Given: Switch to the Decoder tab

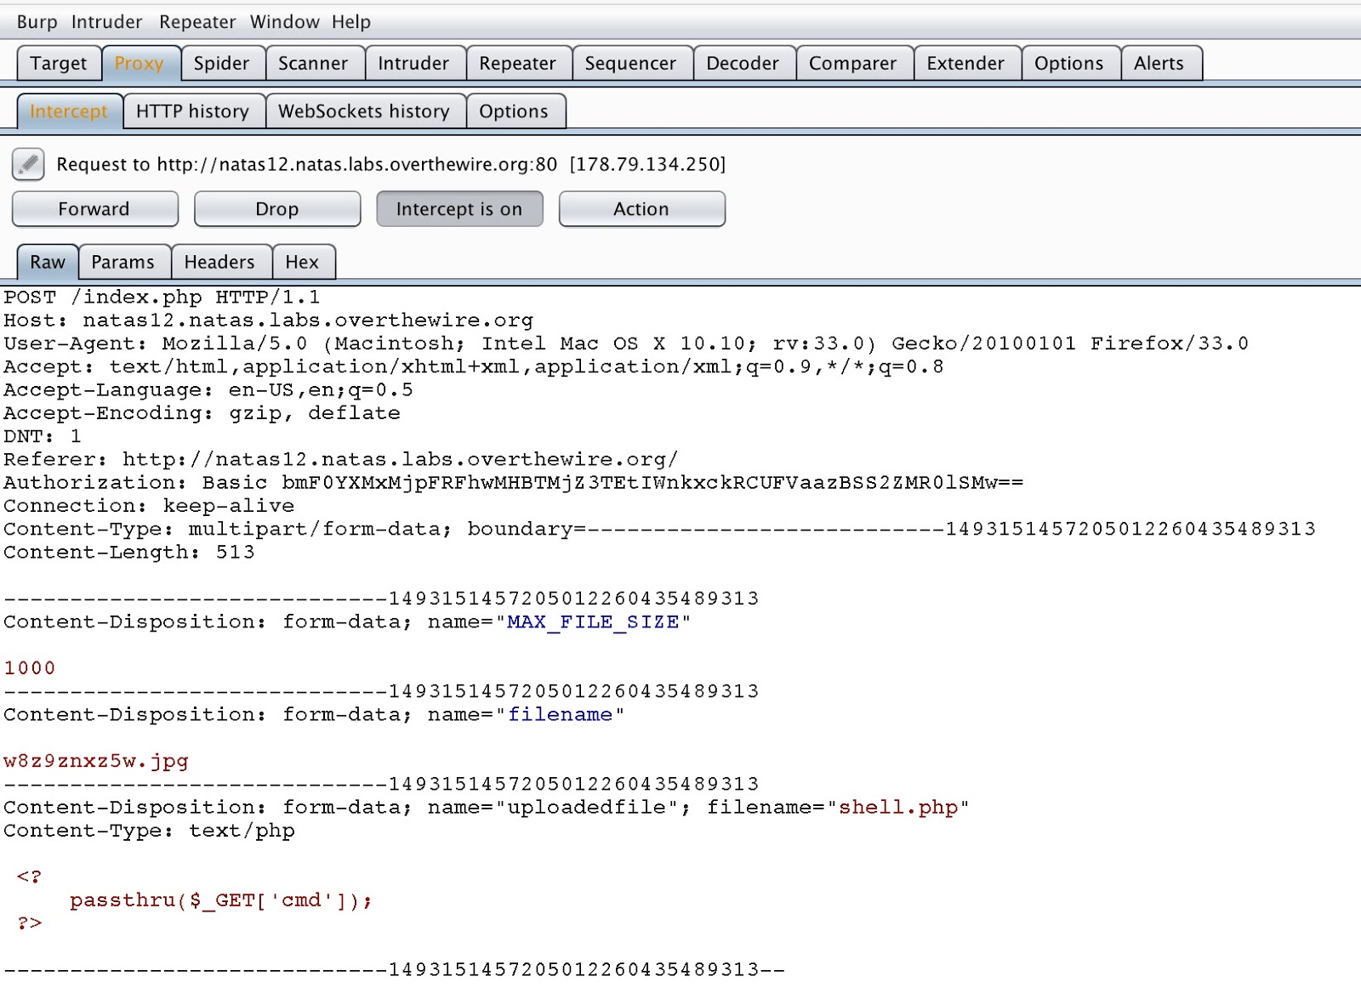Looking at the screenshot, I should coord(743,64).
